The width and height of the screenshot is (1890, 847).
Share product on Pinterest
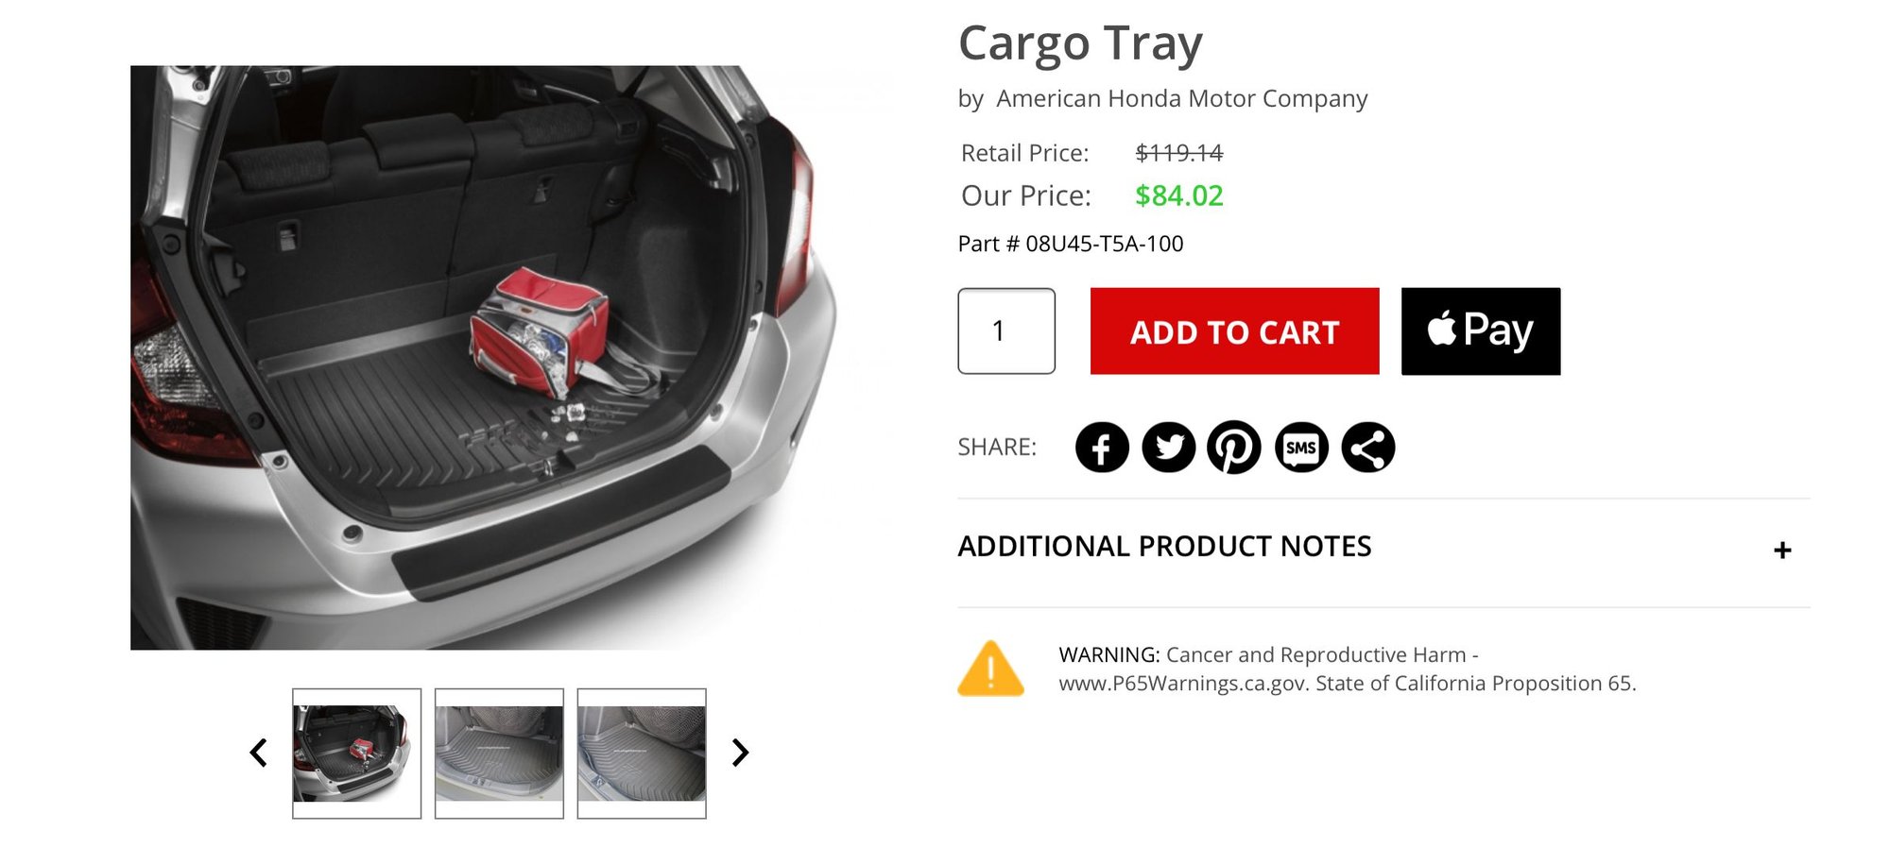click(1234, 448)
